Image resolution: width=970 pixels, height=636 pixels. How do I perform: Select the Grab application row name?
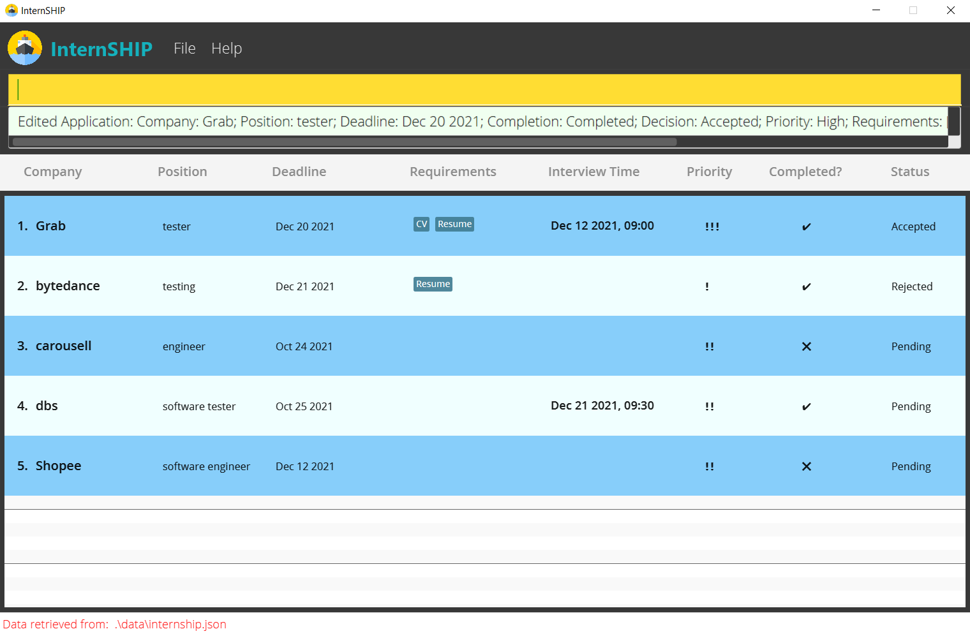point(50,226)
